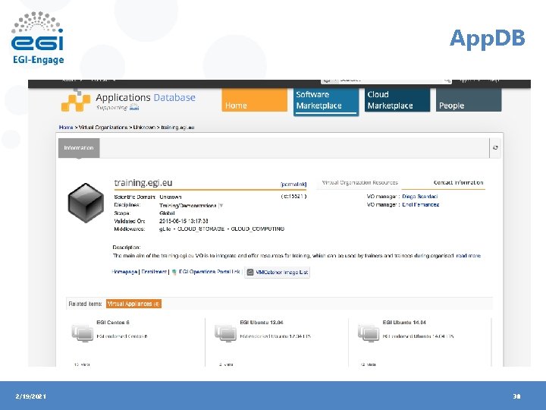Switch to Contact Information tab
The height and width of the screenshot is (410, 546).
pos(458,183)
